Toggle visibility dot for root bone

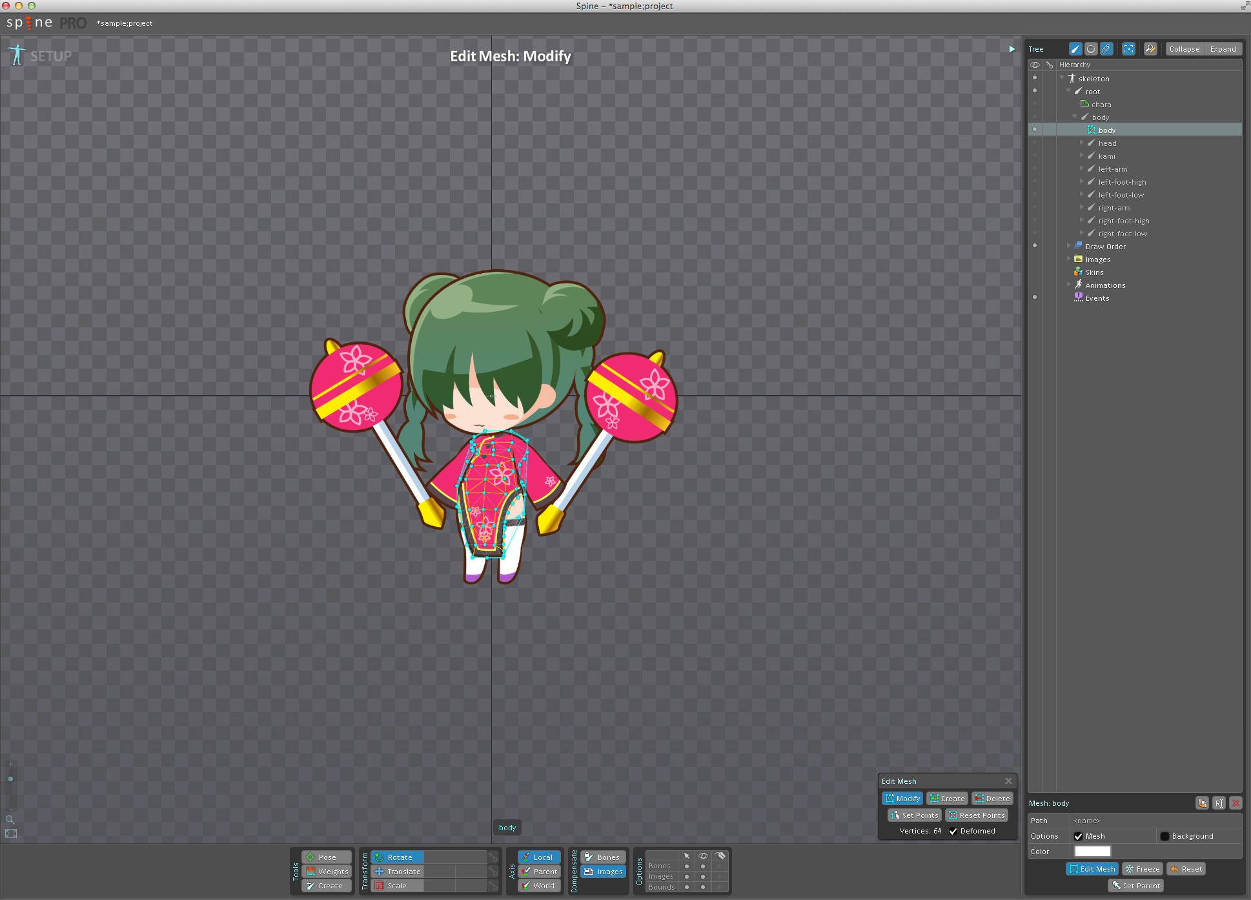tap(1035, 91)
